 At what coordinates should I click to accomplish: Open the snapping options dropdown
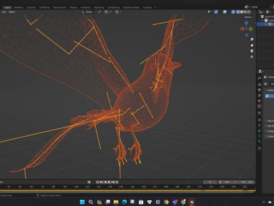coord(111,12)
